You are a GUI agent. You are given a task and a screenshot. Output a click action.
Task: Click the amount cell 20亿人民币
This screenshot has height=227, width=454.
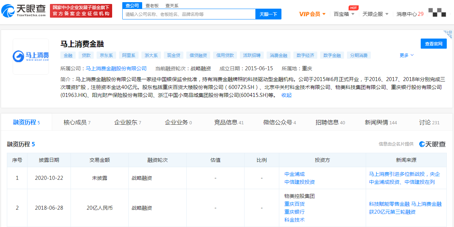click(100, 208)
